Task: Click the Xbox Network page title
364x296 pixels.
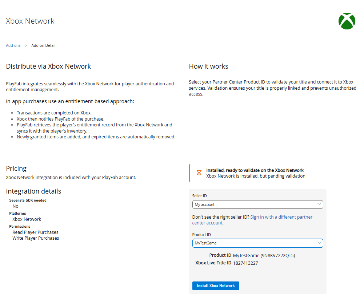Action: pyautogui.click(x=30, y=21)
